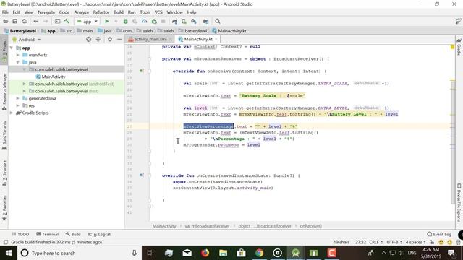Open UTF-8 encoding dropdown
This screenshot has width=463, height=260.
(x=394, y=242)
